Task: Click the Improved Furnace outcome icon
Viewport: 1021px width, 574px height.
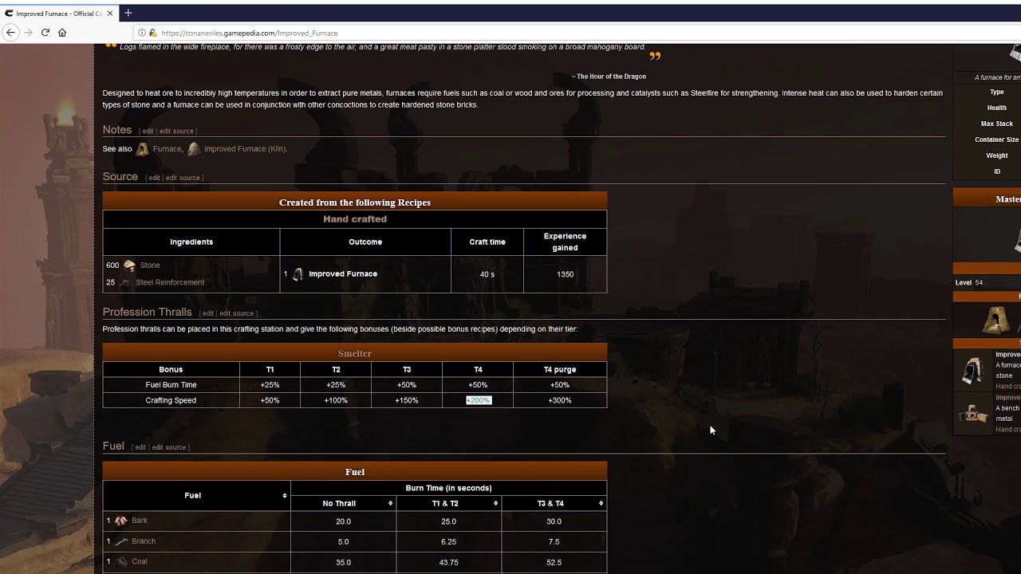Action: 298,274
